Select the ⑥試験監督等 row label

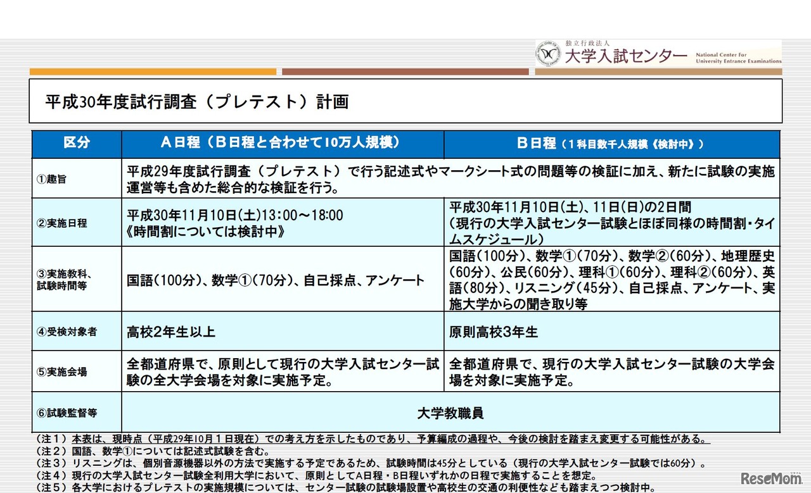point(66,413)
